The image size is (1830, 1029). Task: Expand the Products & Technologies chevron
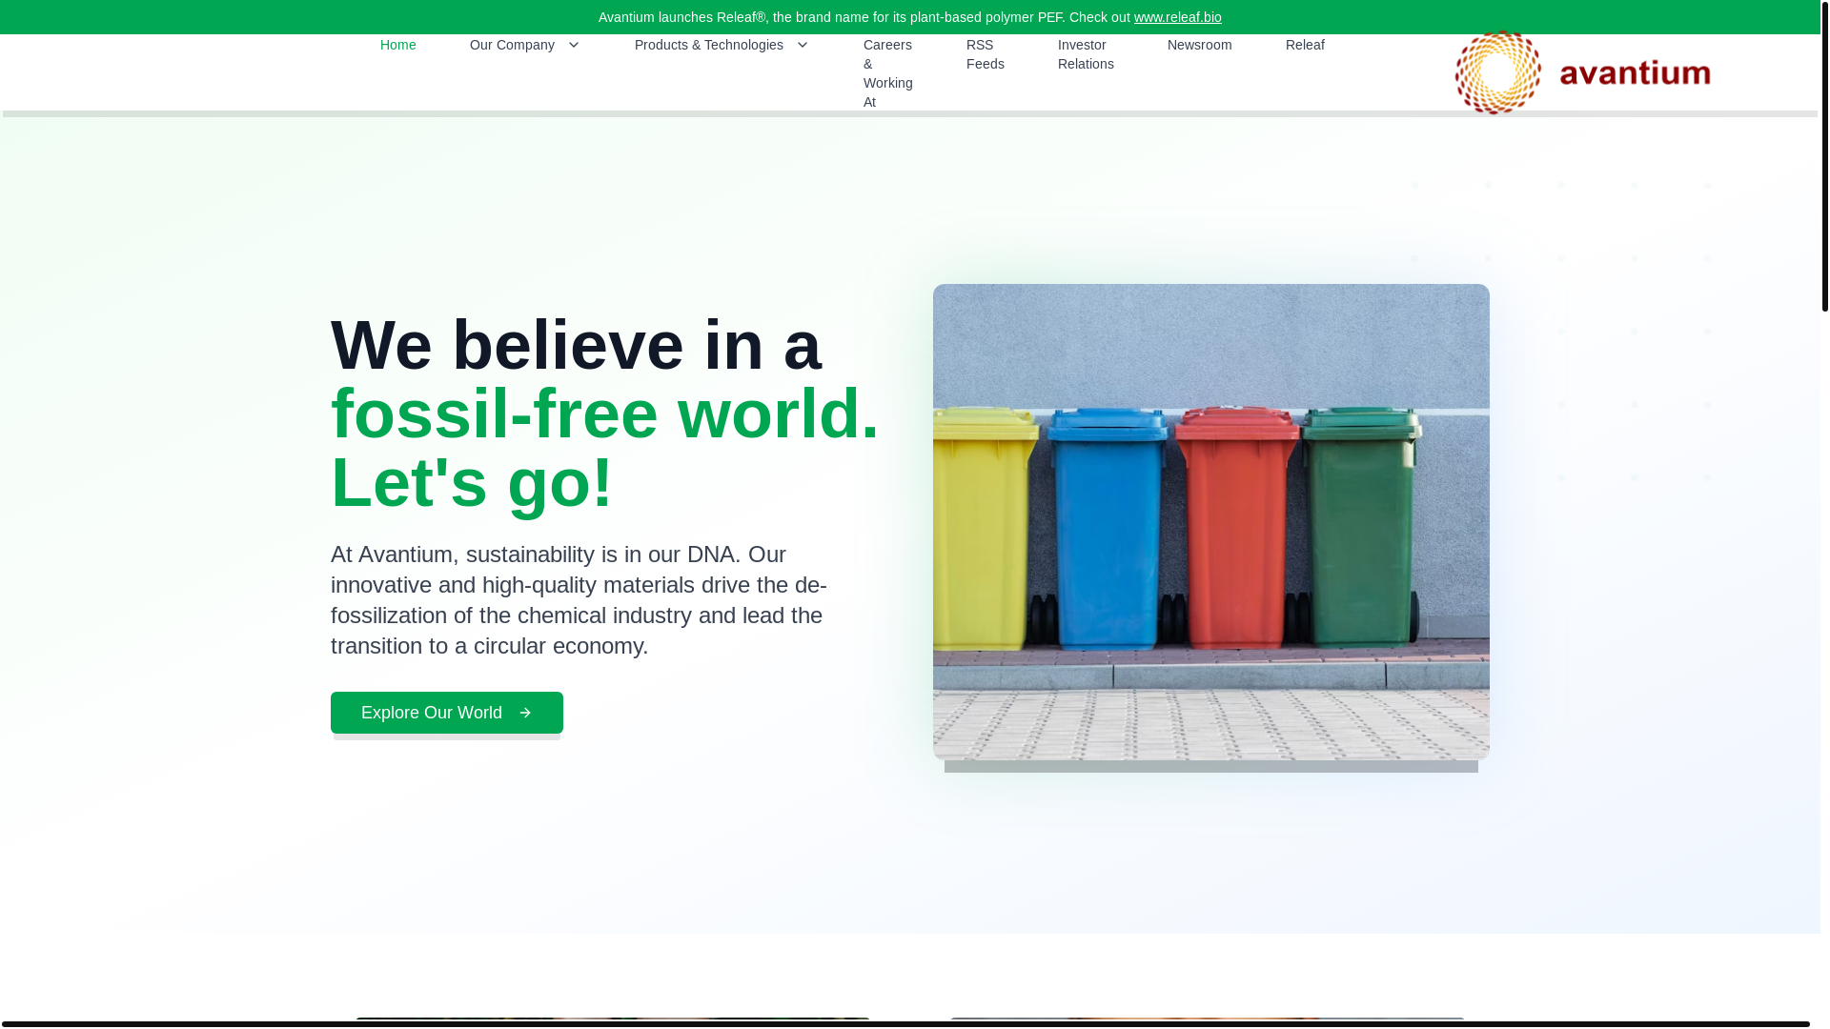coord(803,45)
